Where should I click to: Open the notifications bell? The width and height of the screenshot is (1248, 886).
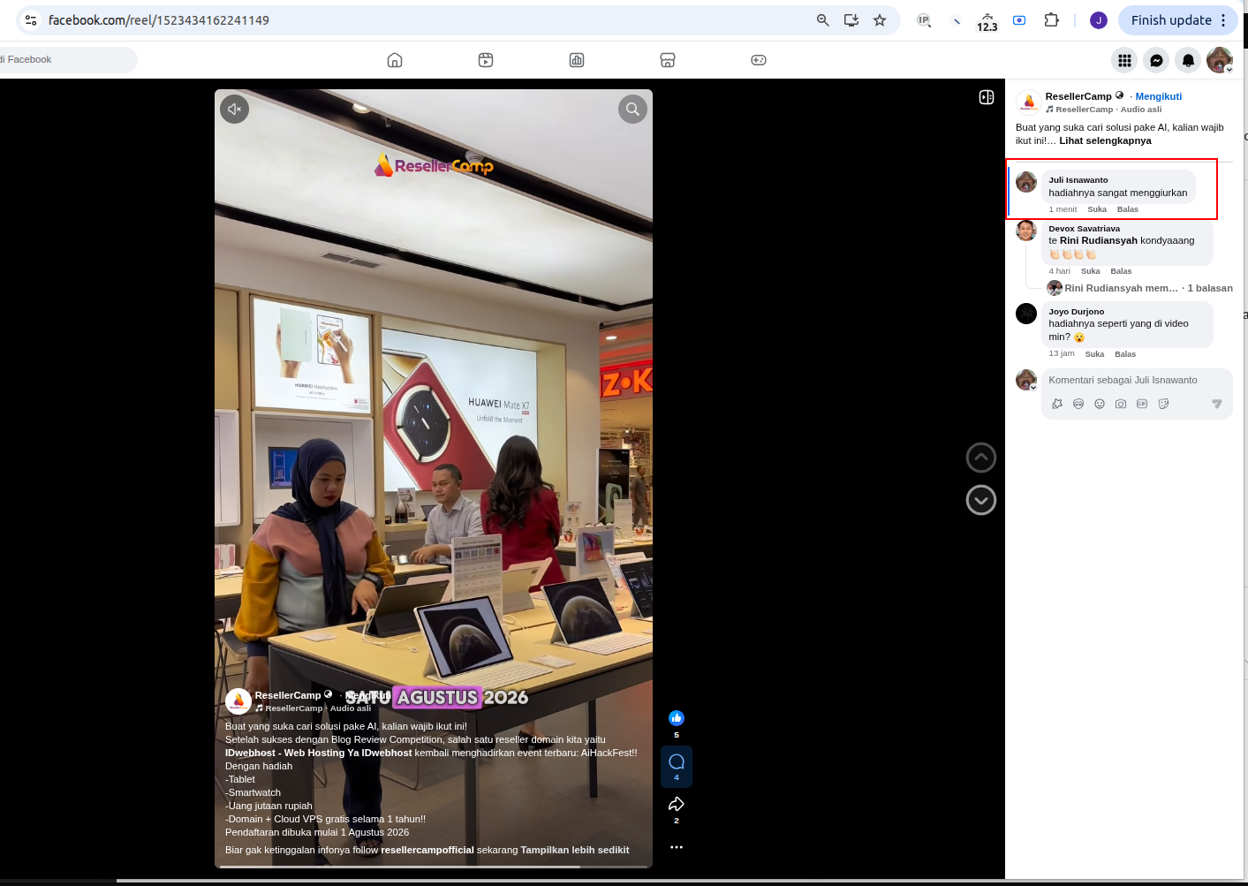1188,60
